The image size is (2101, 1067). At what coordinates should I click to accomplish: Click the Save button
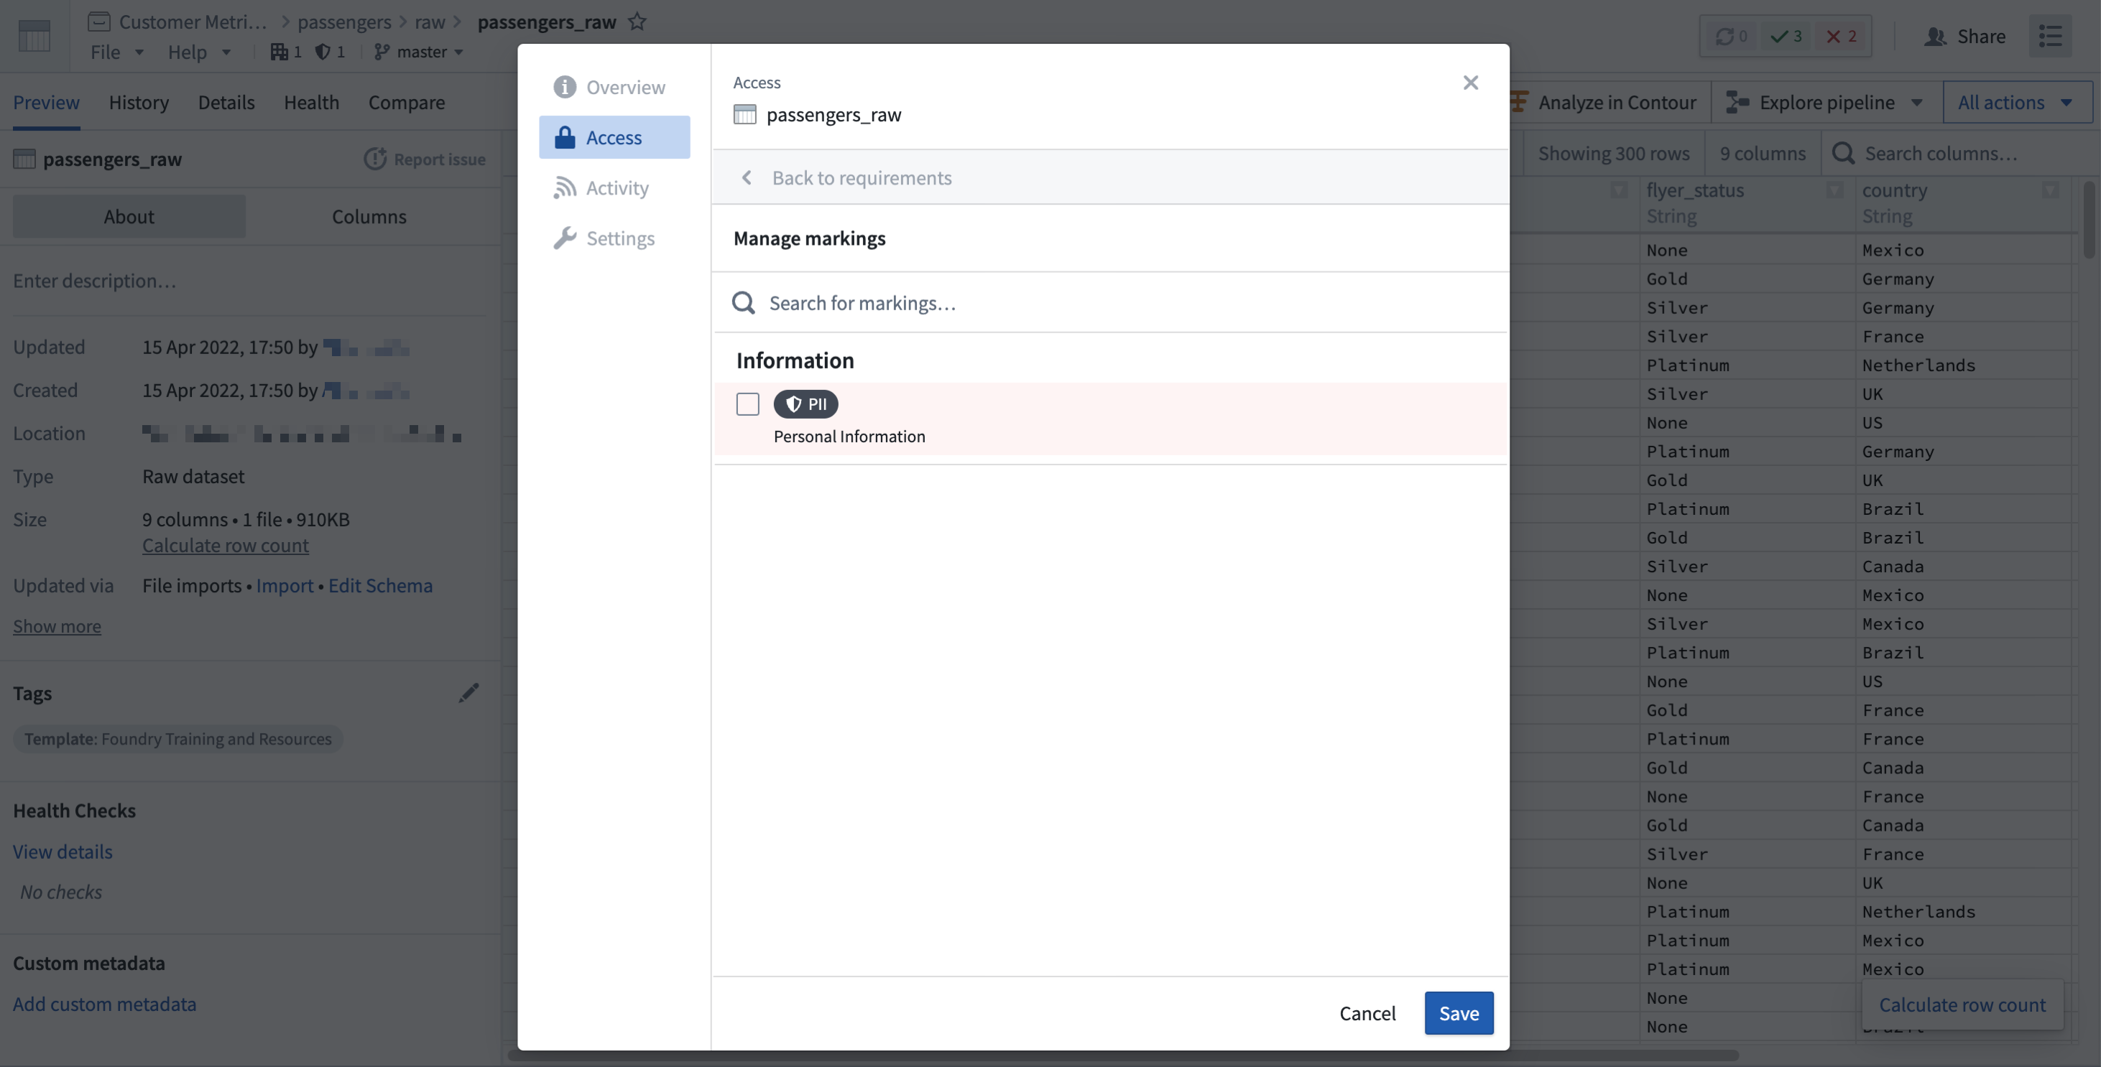1459,1012
